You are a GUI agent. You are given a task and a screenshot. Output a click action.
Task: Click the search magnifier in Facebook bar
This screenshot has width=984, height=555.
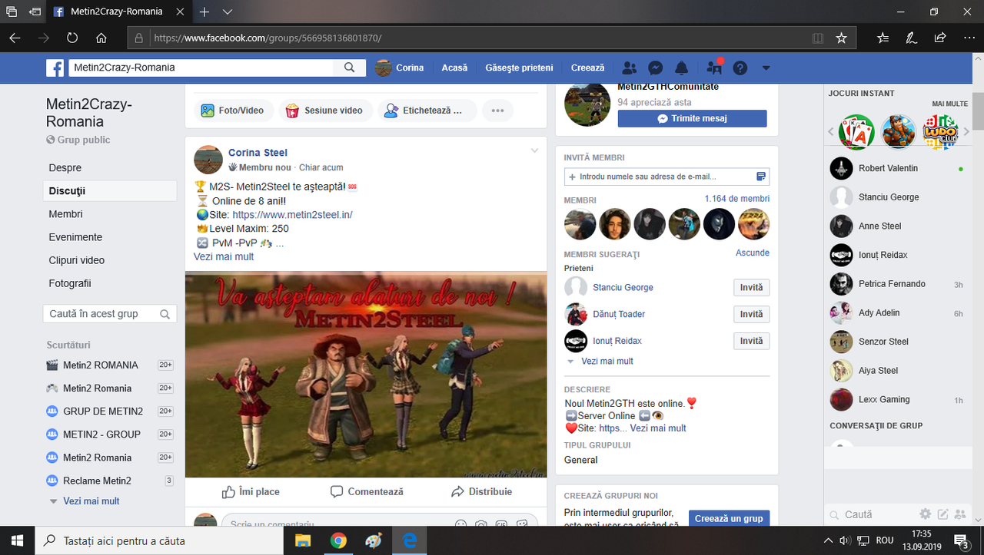click(350, 68)
